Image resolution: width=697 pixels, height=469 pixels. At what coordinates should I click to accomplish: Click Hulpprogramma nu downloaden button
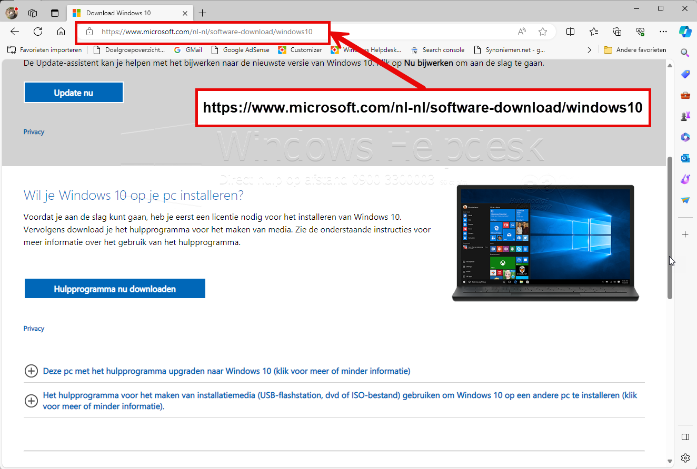pyautogui.click(x=115, y=289)
